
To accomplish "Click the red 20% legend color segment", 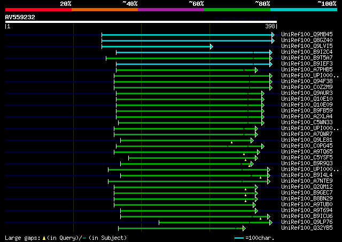I will coord(38,10).
